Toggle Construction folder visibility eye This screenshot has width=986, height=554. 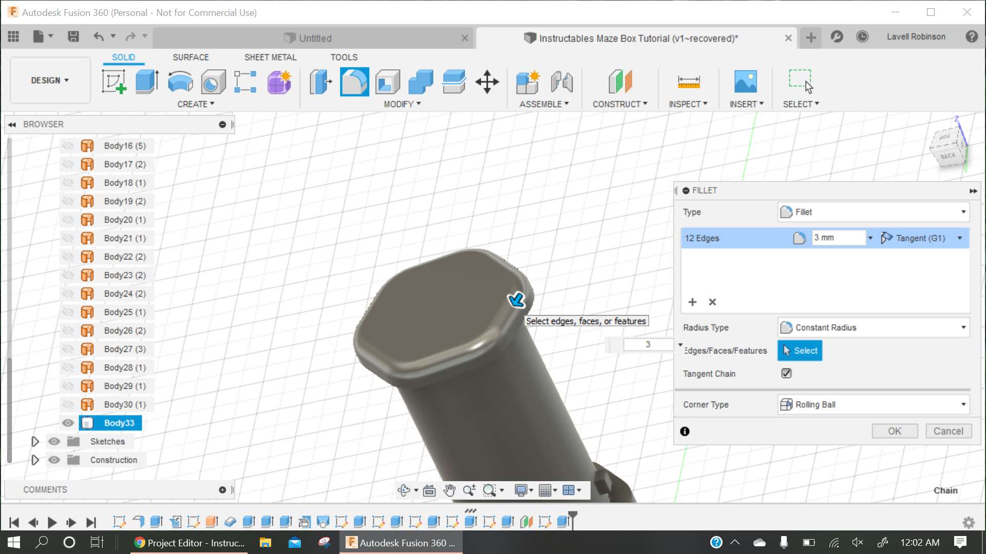(54, 460)
